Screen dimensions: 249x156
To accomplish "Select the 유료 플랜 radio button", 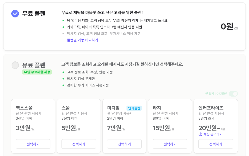I will [x=15, y=65].
